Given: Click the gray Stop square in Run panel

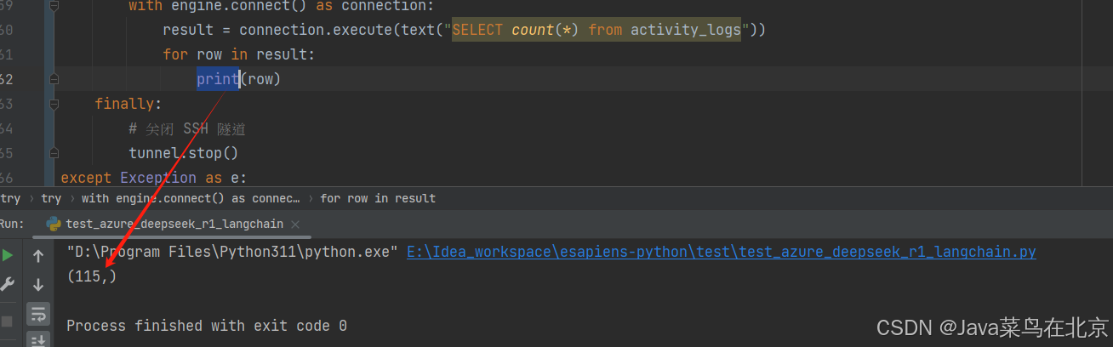Looking at the screenshot, I should (x=7, y=321).
